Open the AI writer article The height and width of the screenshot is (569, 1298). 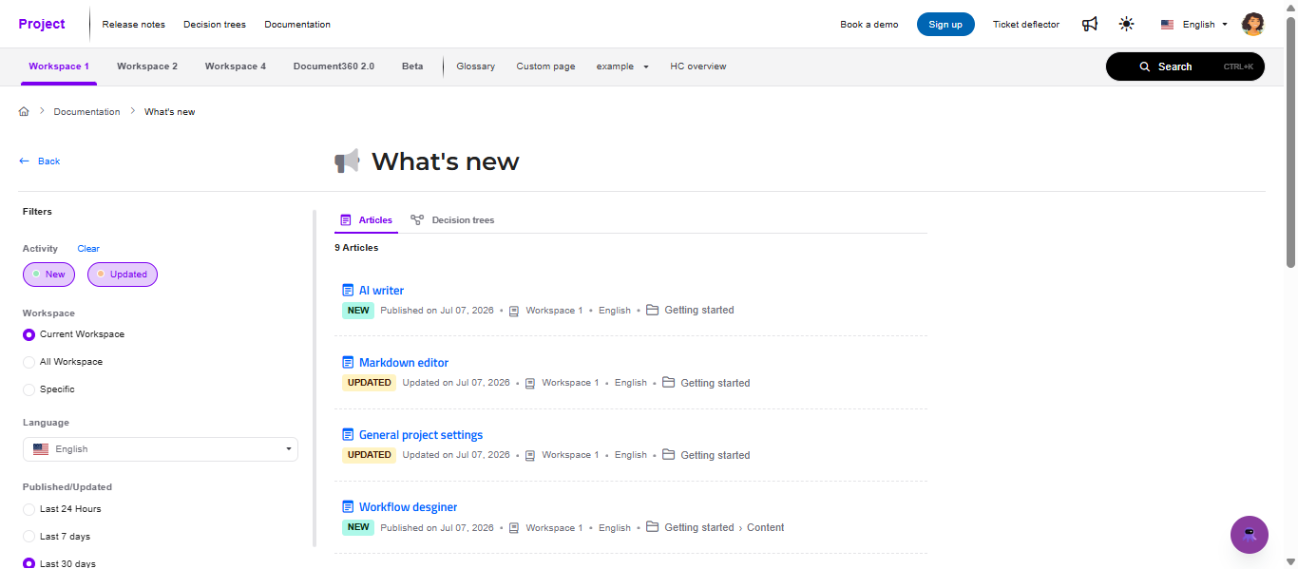click(381, 291)
